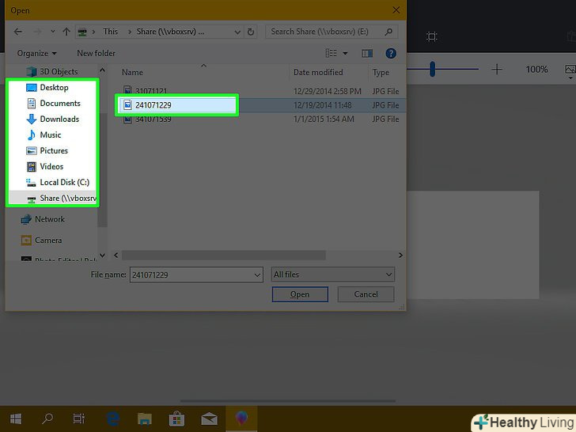576x432 pixels.
Task: Toggle the preview pane
Action: [x=367, y=54]
